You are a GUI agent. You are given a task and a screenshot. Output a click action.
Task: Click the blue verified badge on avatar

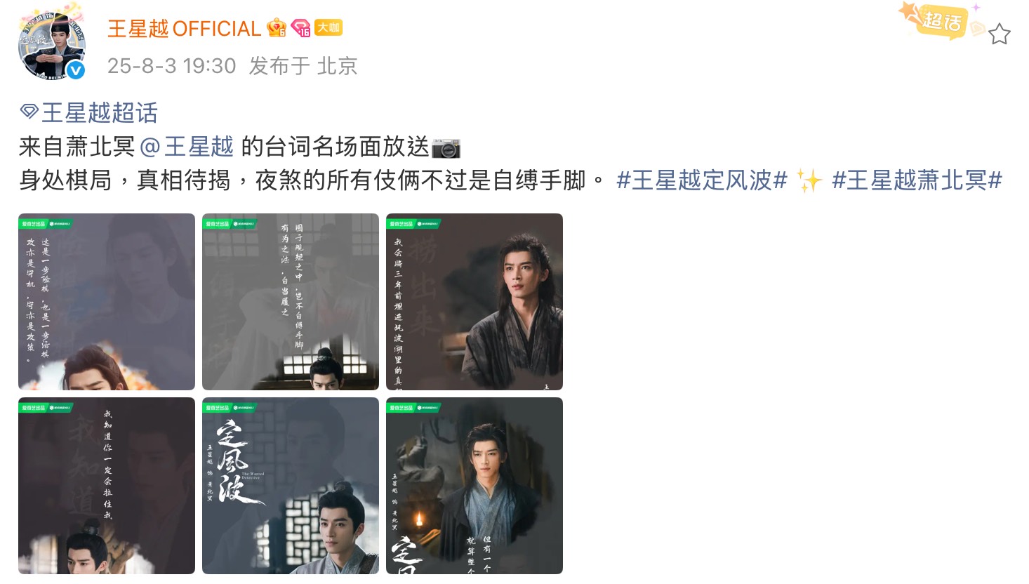tap(76, 69)
